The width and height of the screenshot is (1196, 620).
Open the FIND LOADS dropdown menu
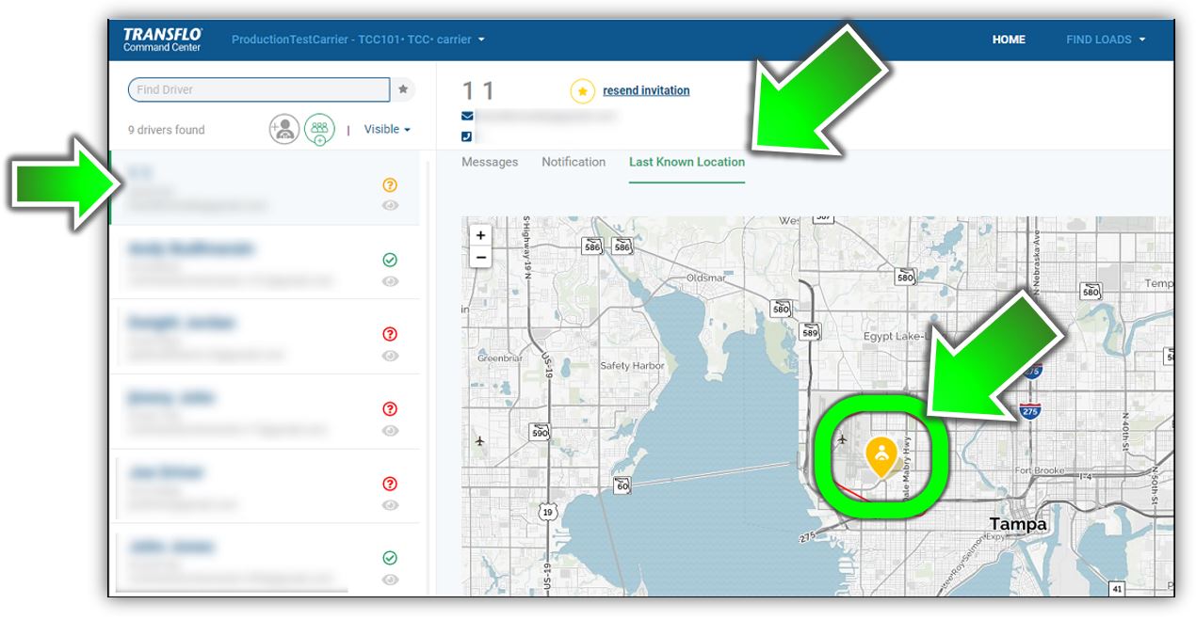click(x=1106, y=40)
